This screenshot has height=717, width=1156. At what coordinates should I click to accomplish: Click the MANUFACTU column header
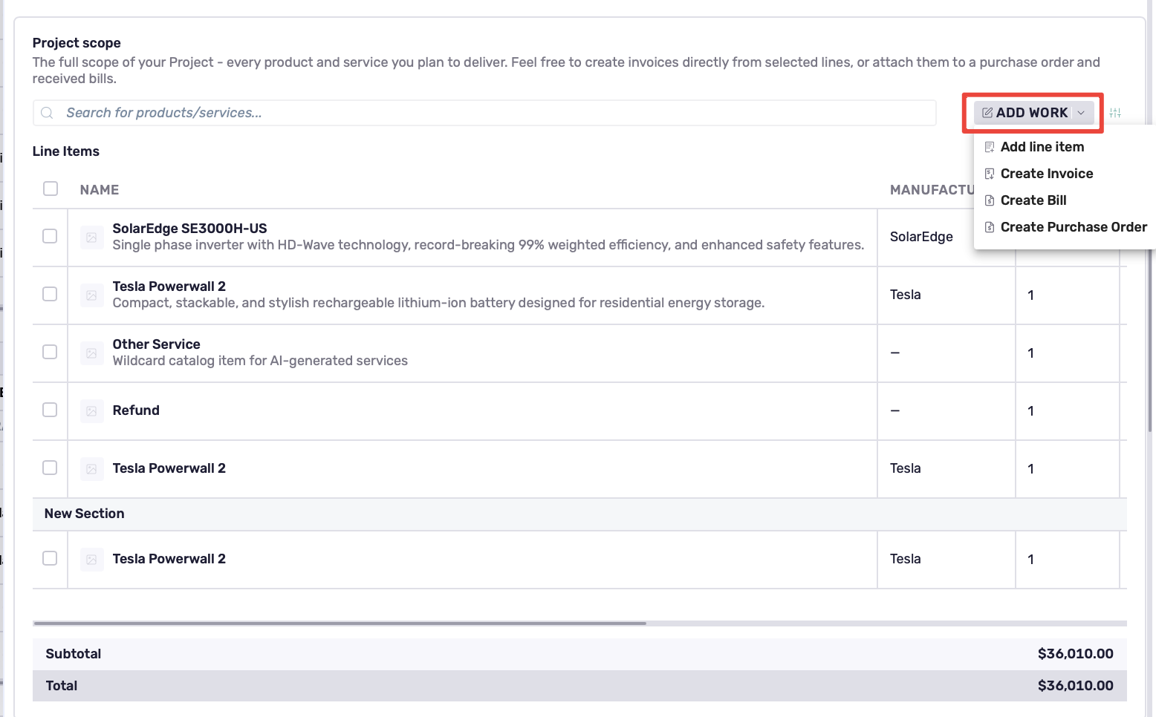932,190
